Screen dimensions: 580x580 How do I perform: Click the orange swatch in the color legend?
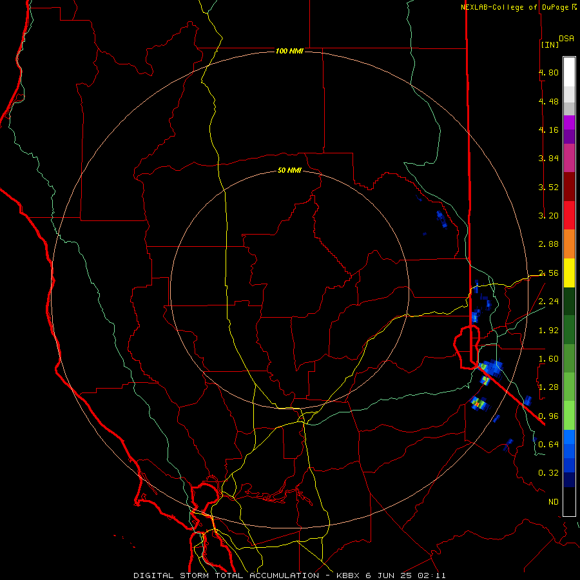pos(569,244)
